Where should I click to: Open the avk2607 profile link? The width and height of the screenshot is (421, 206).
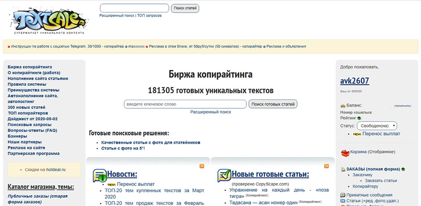355,81
